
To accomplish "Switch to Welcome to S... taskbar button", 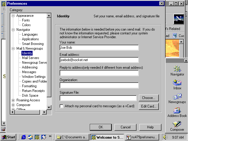I will [x=107, y=137].
